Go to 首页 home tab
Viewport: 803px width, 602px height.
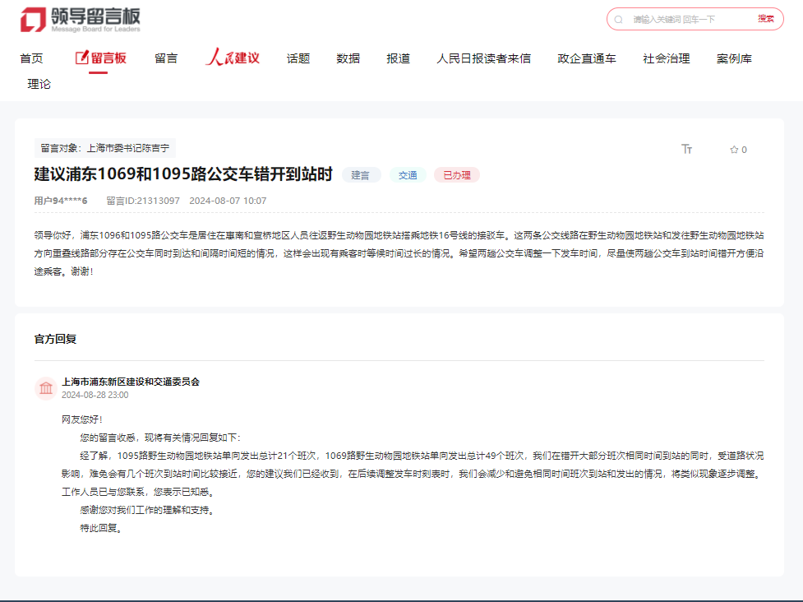[x=31, y=58]
